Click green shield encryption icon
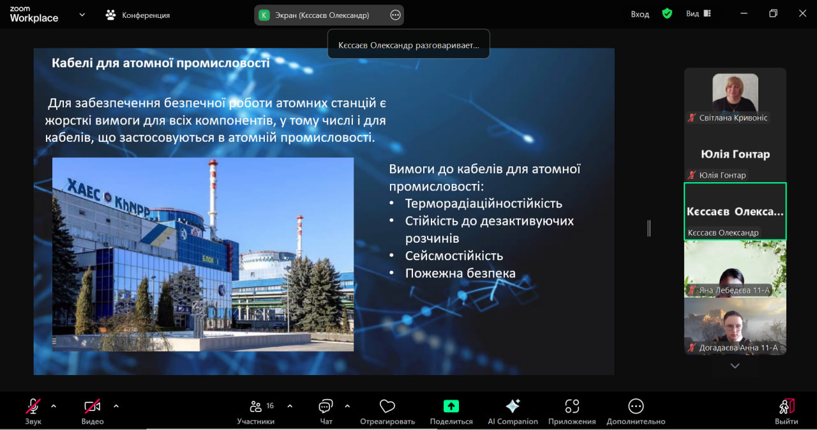This screenshot has width=817, height=430. (667, 13)
